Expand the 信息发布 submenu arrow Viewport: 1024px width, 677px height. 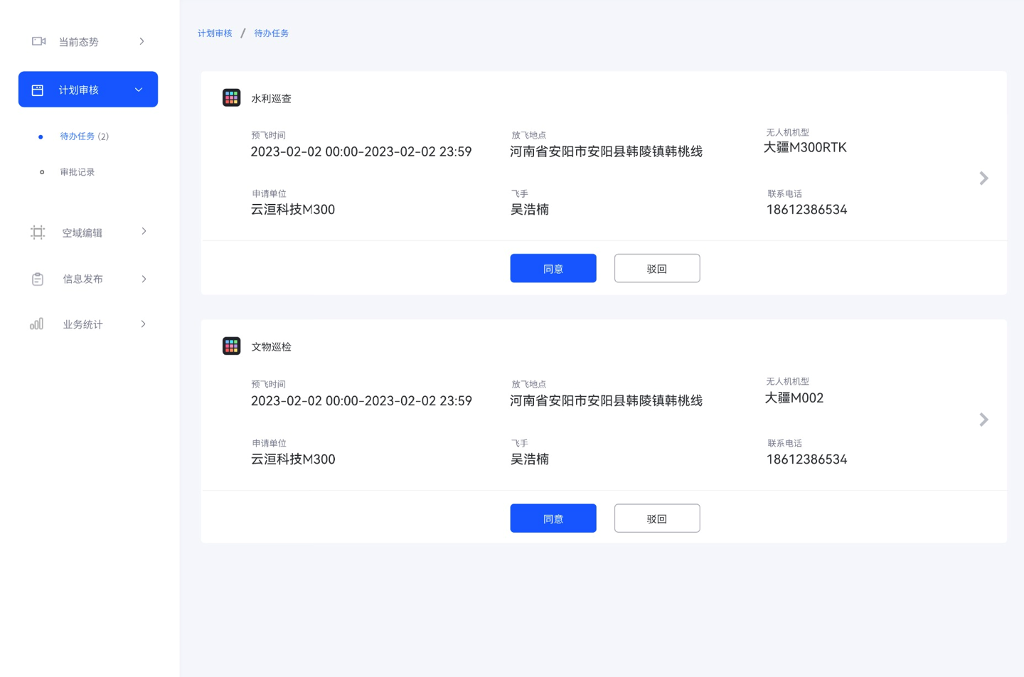pyautogui.click(x=144, y=279)
